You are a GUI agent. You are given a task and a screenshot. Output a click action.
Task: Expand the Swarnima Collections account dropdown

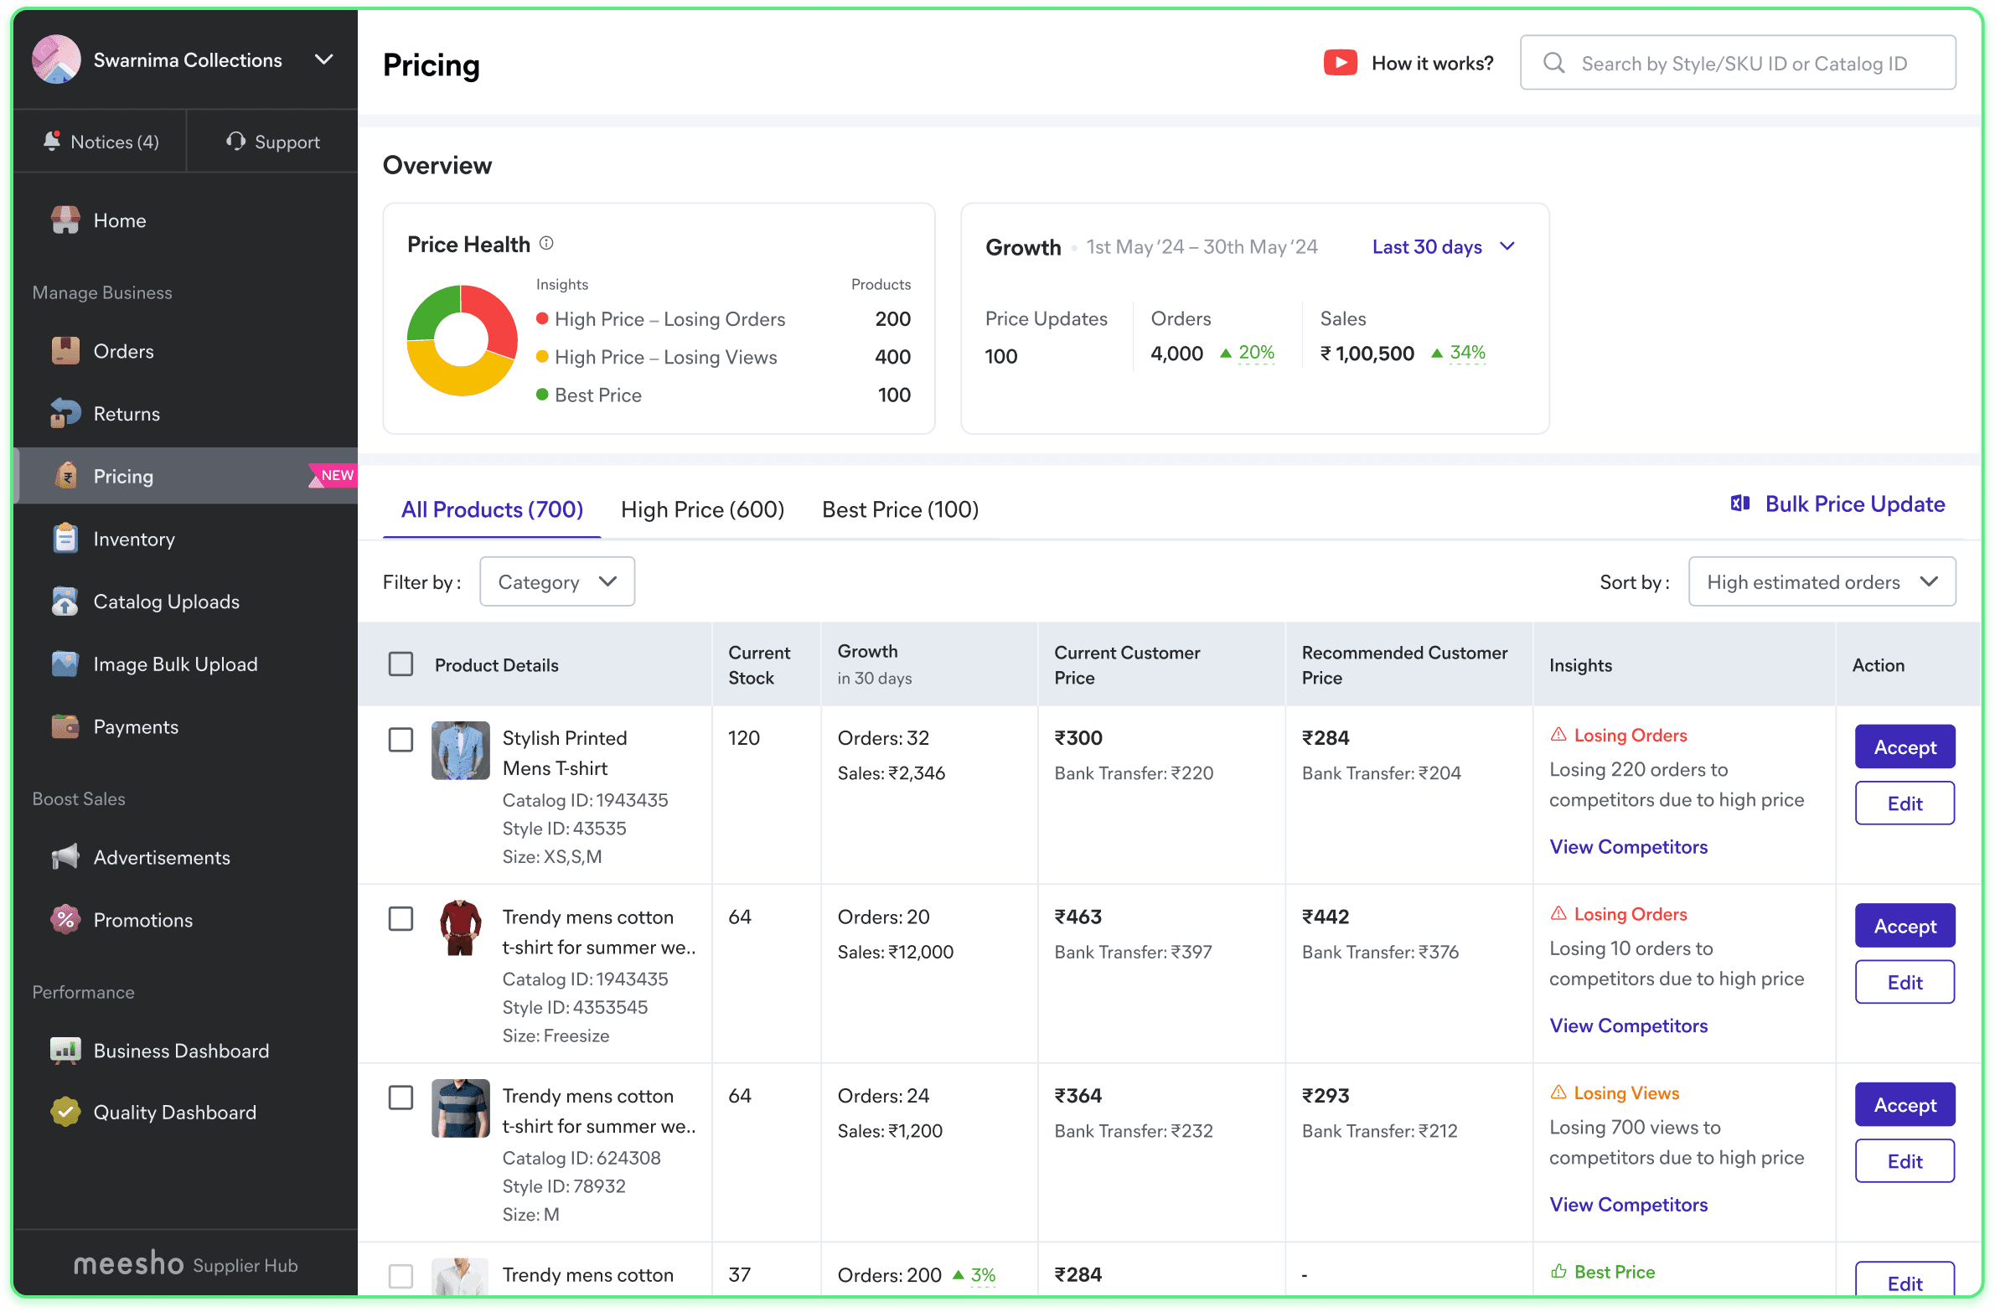click(324, 59)
